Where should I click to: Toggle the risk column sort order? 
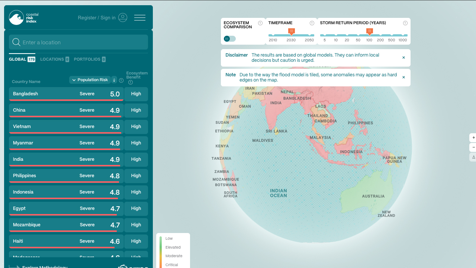coord(114,80)
